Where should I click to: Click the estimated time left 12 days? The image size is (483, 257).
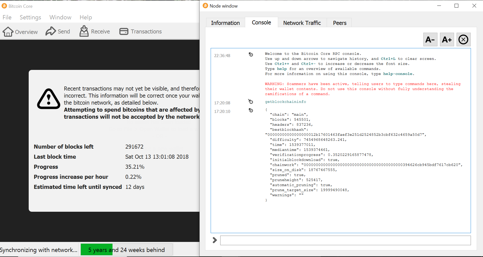(x=135, y=187)
